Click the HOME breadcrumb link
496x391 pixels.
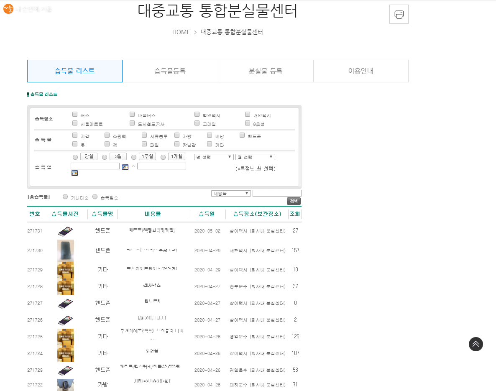[x=181, y=32]
